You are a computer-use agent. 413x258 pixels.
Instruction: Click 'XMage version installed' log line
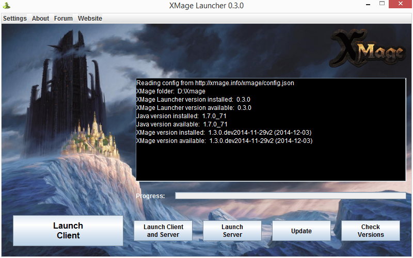click(224, 133)
